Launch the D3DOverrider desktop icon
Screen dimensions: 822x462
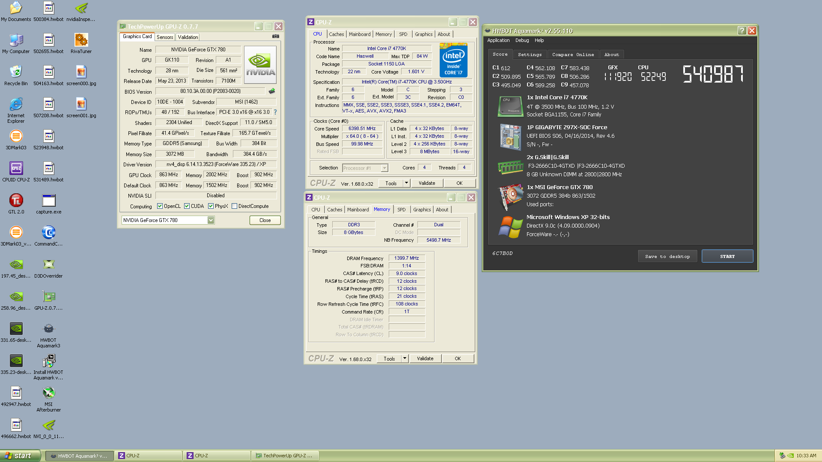(x=48, y=268)
